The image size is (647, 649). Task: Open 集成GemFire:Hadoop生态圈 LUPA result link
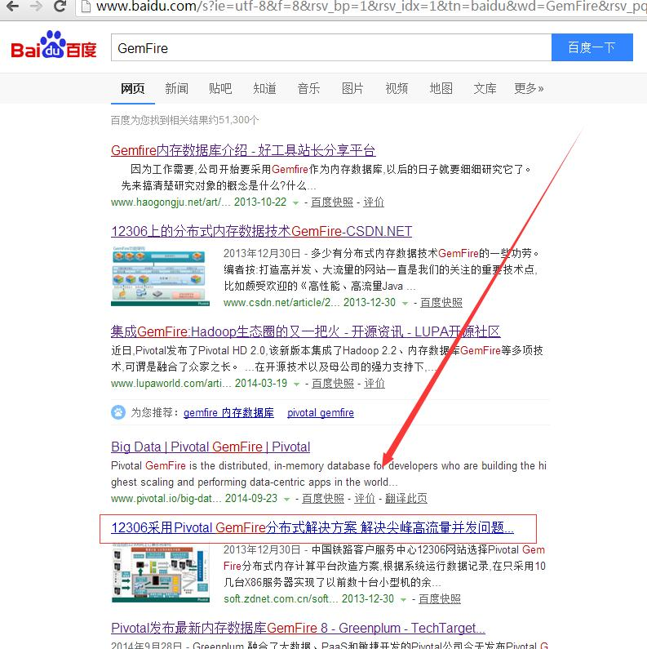click(x=306, y=331)
